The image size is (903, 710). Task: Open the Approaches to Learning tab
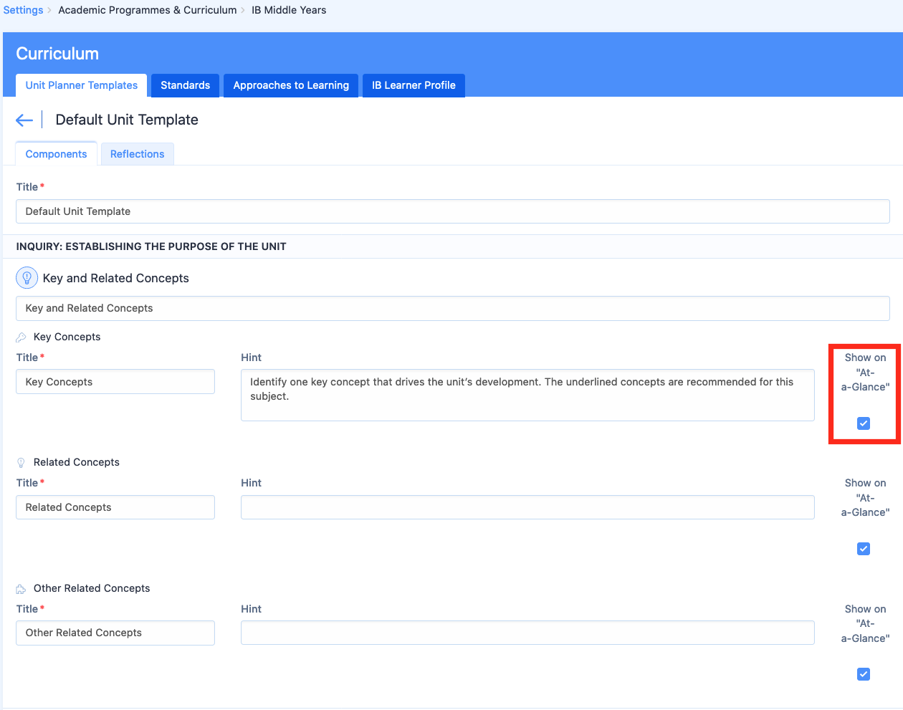[x=291, y=85]
